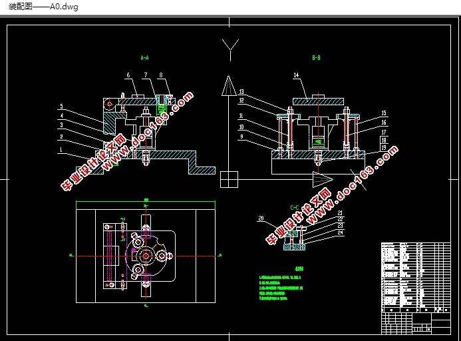Click the Y-shaped axis label at top

pyautogui.click(x=230, y=50)
